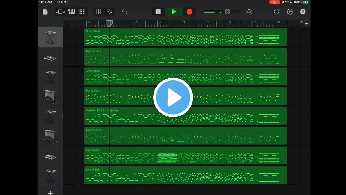Tap the battery icon in status bar
The image size is (346, 195).
(x=306, y=2)
